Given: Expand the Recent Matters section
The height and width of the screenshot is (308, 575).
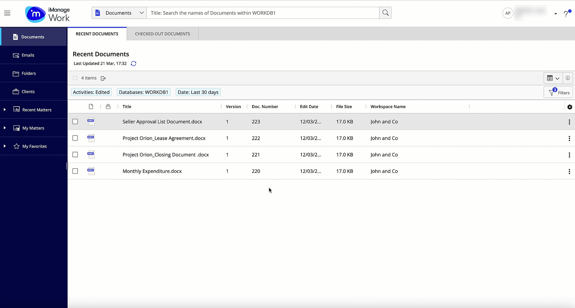Looking at the screenshot, I should (4, 109).
